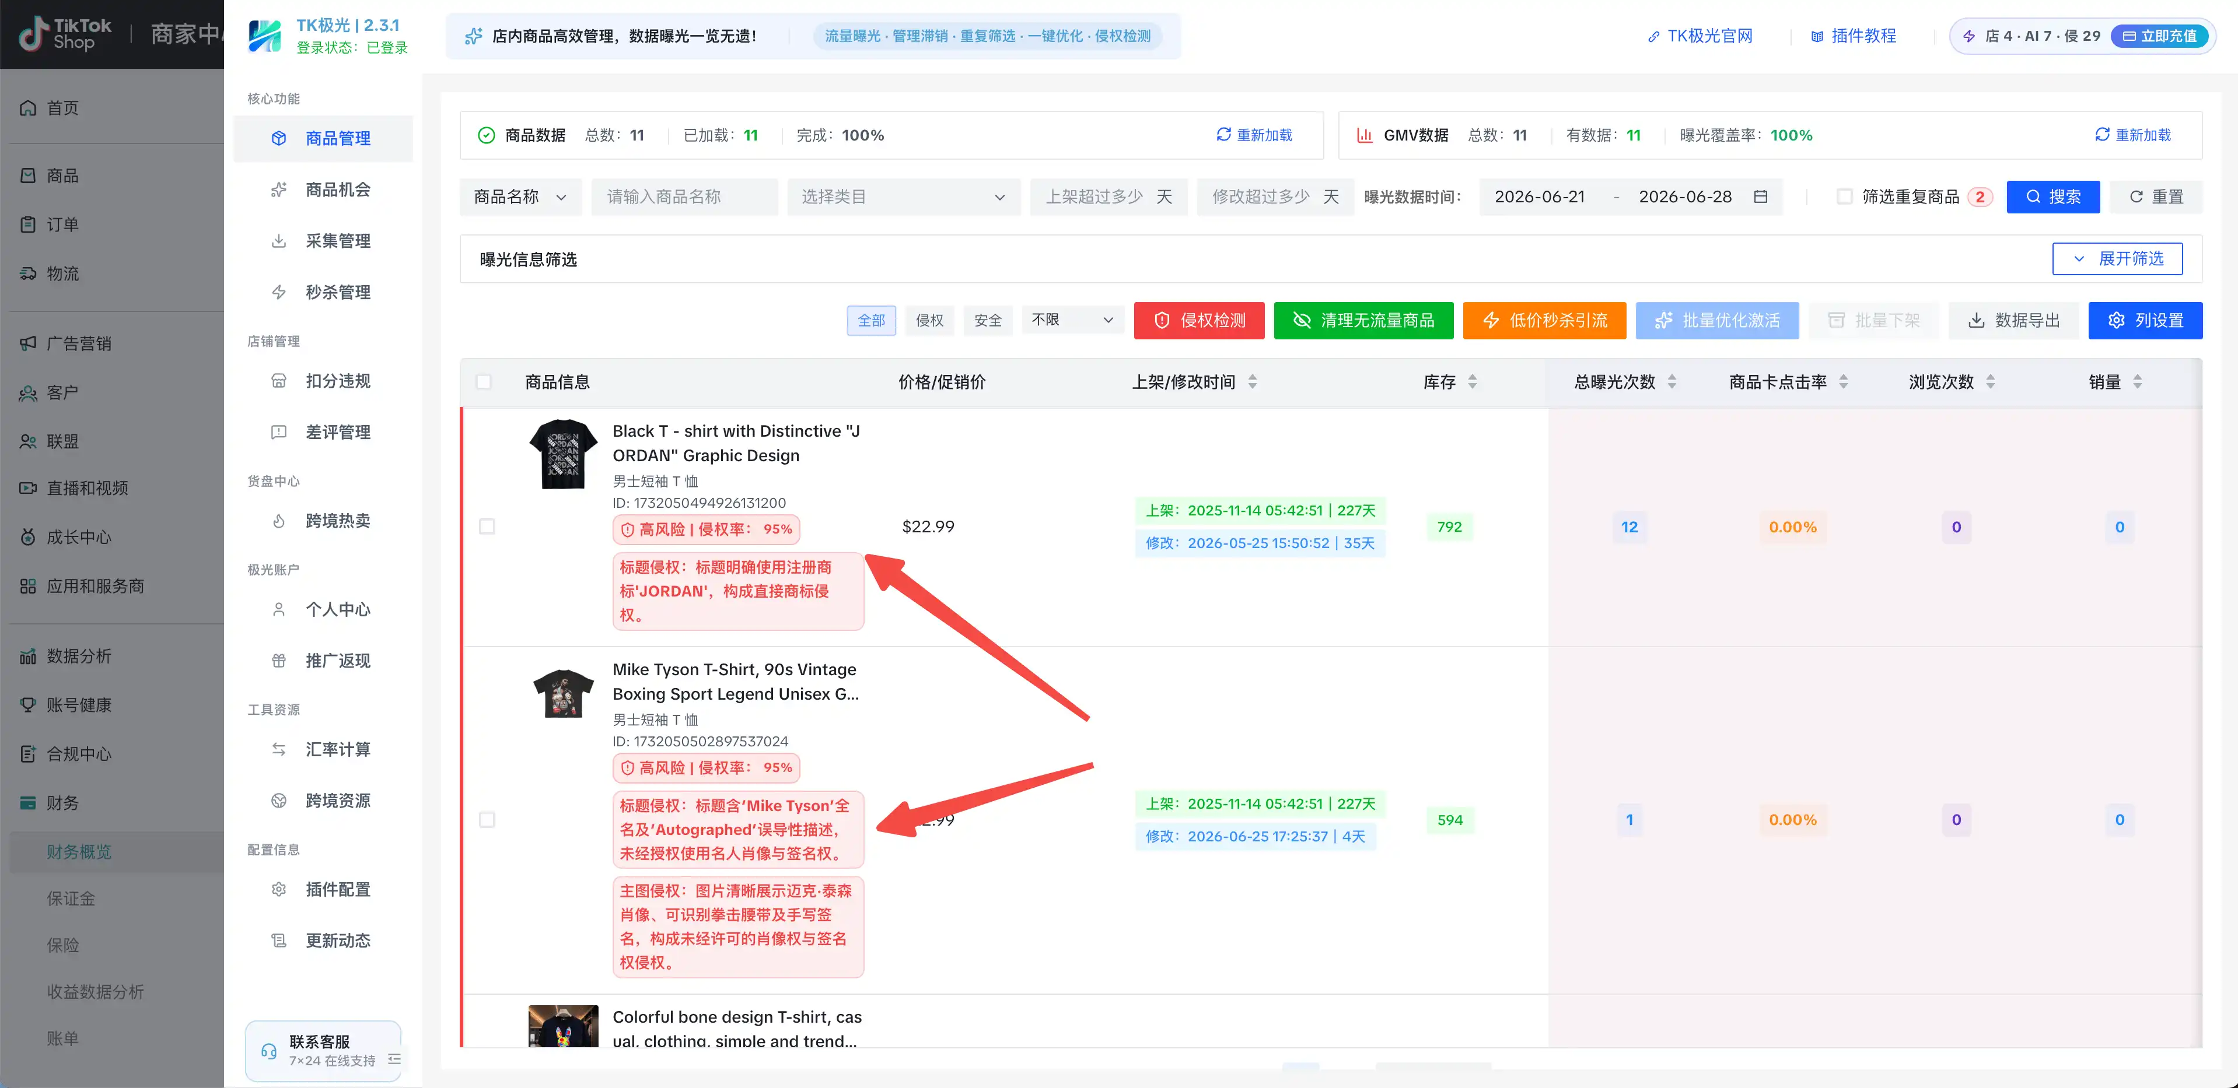Click the 上架超过多少天 input
Image resolution: width=2238 pixels, height=1088 pixels.
[1108, 197]
